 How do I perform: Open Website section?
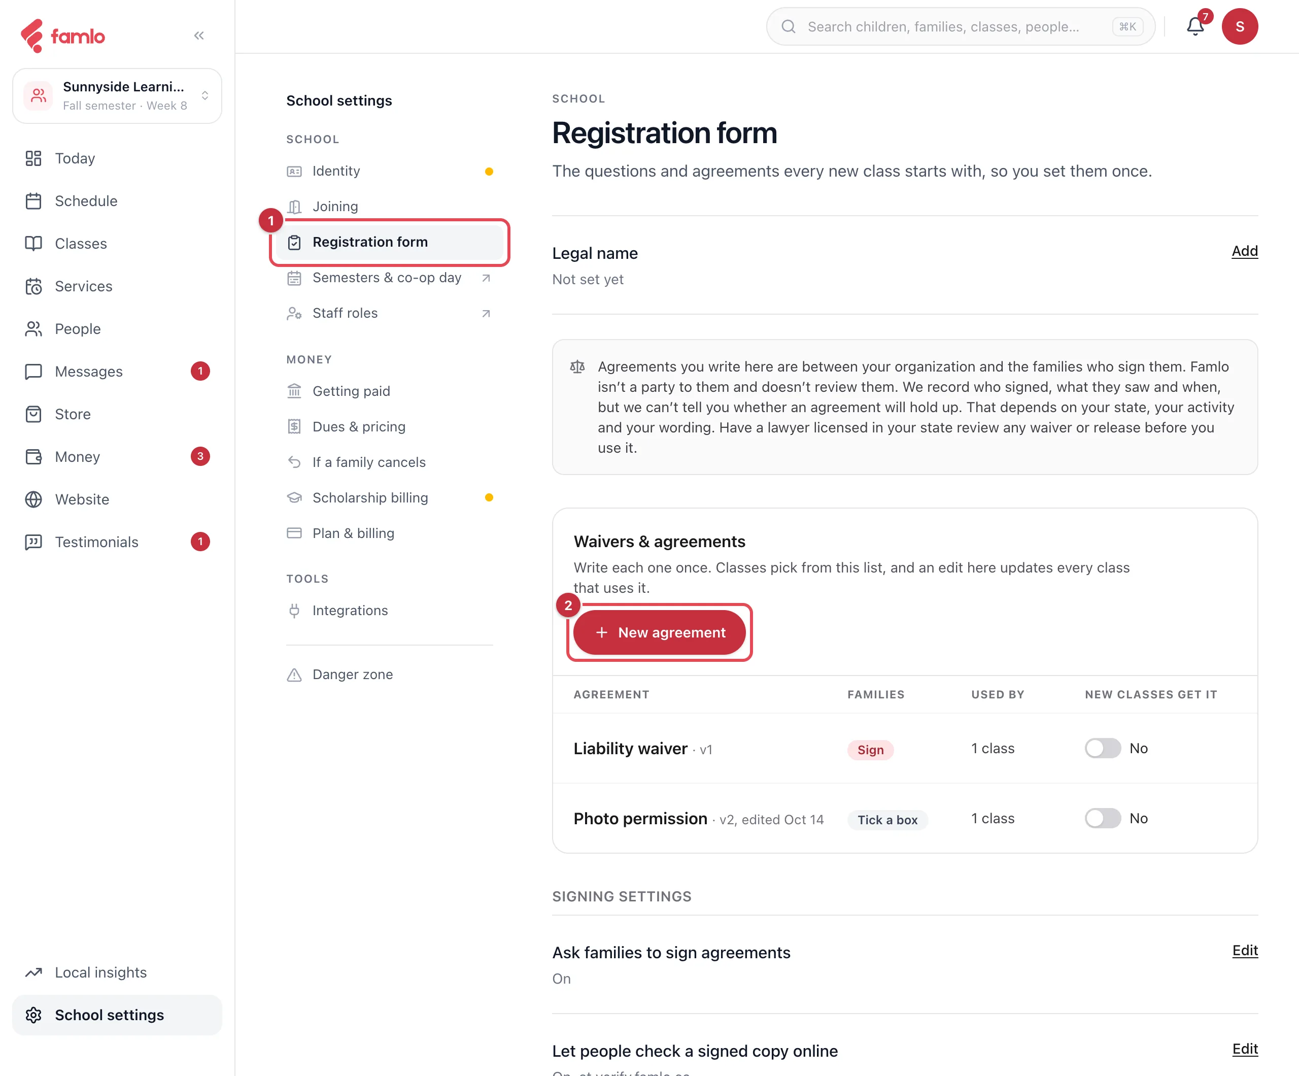pyautogui.click(x=118, y=499)
